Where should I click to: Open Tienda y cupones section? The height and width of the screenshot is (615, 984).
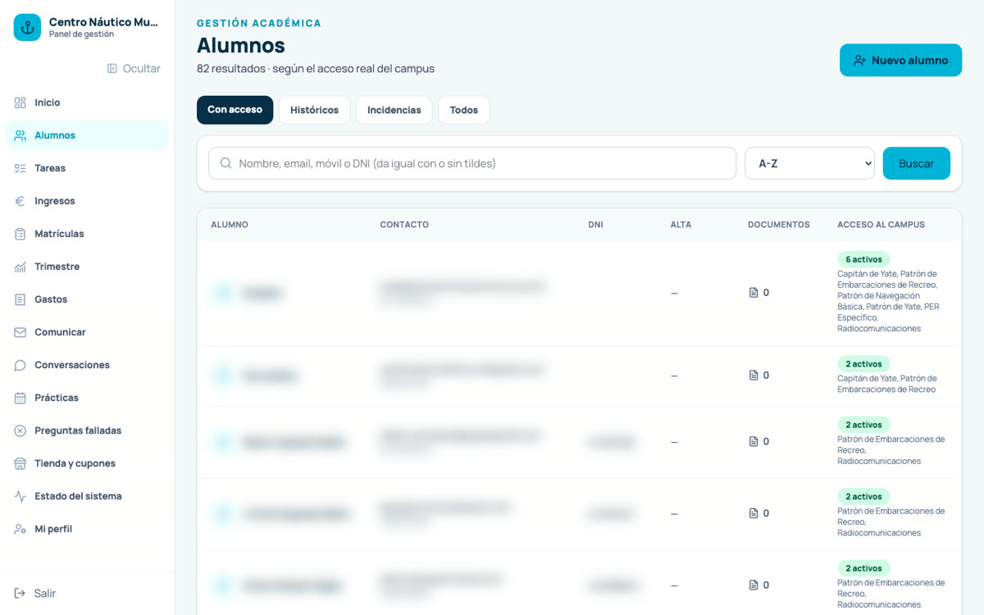(87, 463)
